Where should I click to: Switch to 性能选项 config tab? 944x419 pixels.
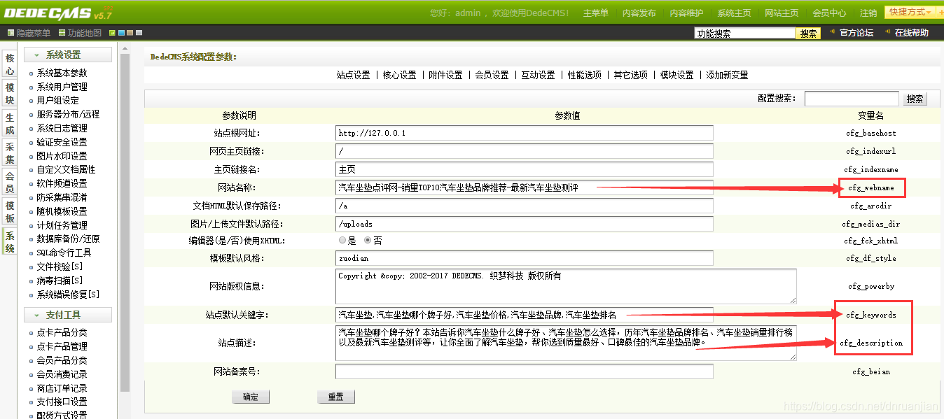[584, 75]
